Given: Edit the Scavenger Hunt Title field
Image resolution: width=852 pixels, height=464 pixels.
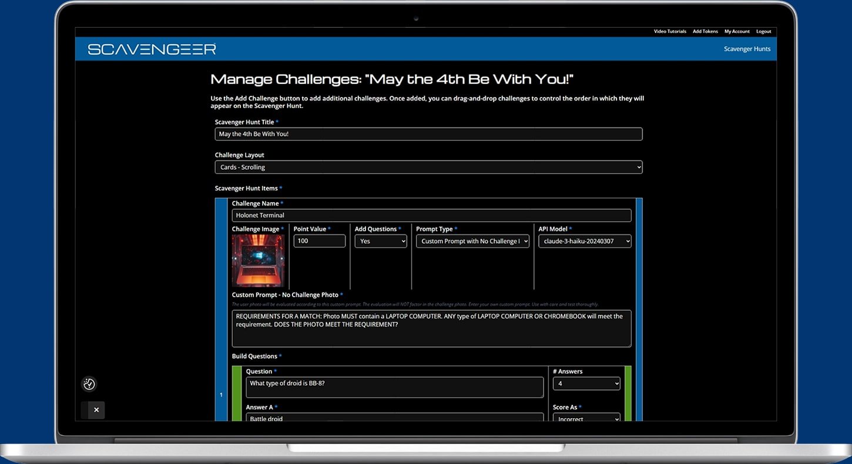Looking at the screenshot, I should pos(428,134).
